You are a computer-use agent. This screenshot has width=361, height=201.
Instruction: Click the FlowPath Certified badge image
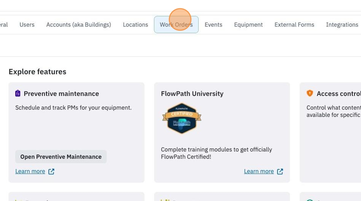click(x=182, y=118)
